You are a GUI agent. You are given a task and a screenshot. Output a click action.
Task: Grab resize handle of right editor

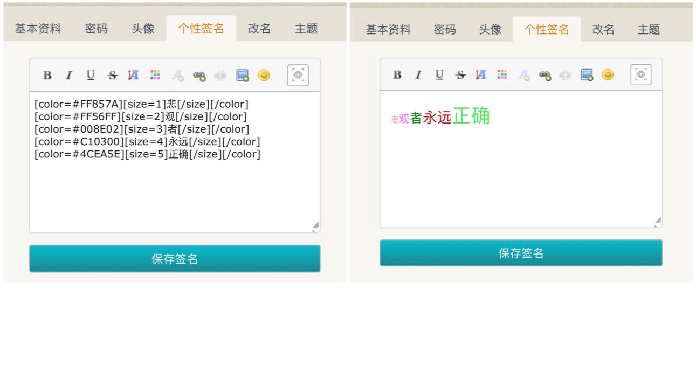[x=658, y=221]
